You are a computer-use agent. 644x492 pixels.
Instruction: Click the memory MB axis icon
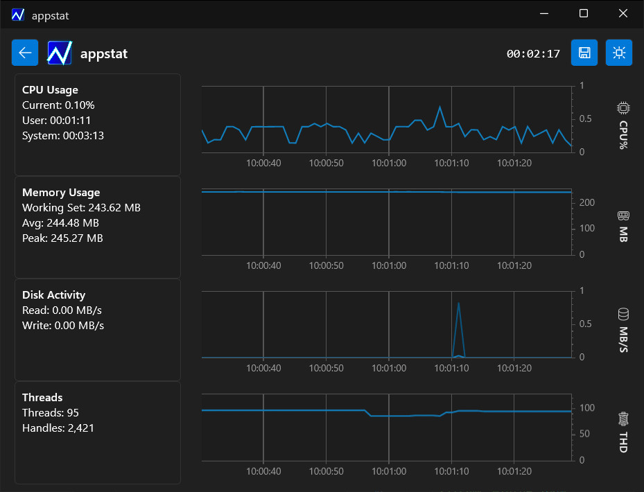pos(623,216)
